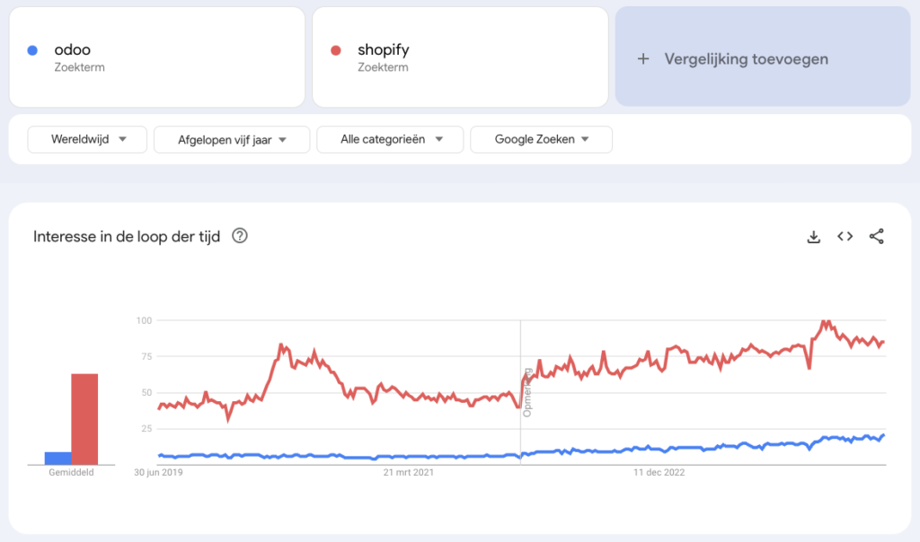Open the embed code for the trends chart
Viewport: 920px width, 542px height.
845,236
